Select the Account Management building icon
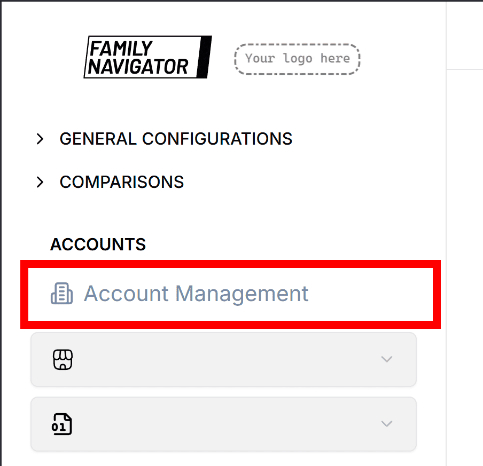 pyautogui.click(x=61, y=294)
